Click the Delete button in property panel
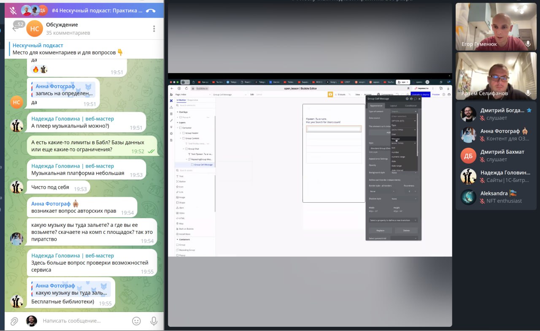 click(406, 231)
